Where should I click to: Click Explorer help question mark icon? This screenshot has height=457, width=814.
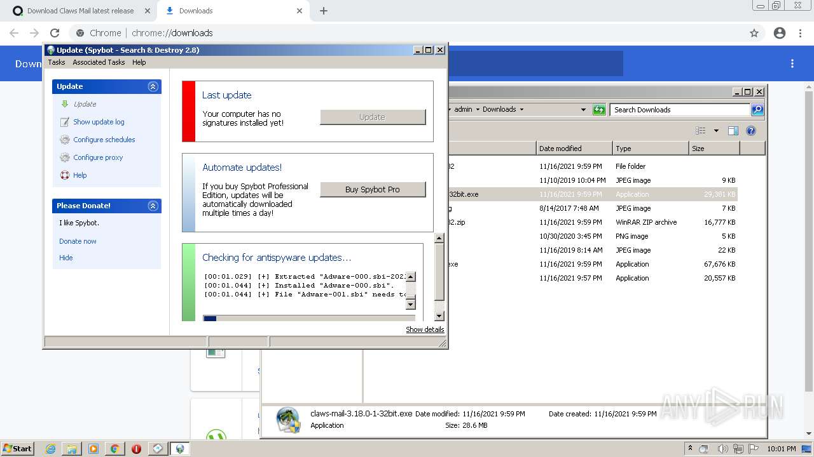point(751,131)
